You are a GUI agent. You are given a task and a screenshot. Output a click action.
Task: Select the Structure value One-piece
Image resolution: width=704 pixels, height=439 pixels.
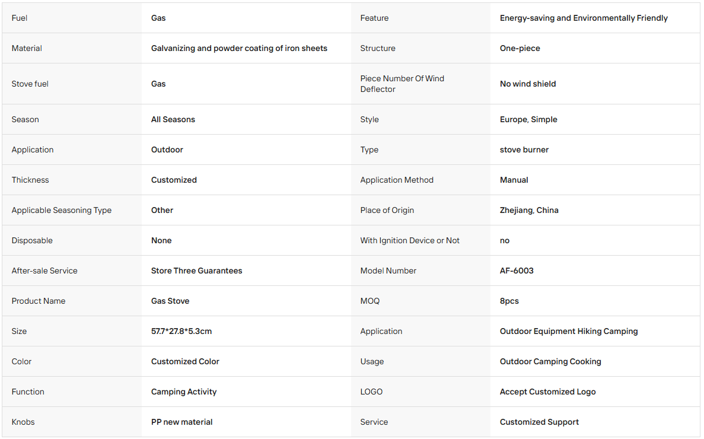coord(520,48)
